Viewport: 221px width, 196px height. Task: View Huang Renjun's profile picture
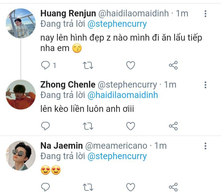[x=21, y=23]
